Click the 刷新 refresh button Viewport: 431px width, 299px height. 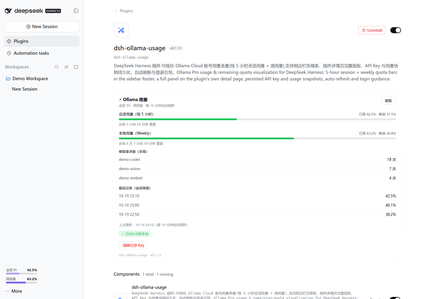pyautogui.click(x=388, y=101)
